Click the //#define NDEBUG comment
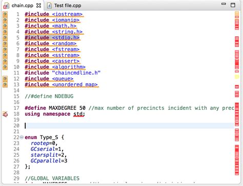 [x=49, y=96]
